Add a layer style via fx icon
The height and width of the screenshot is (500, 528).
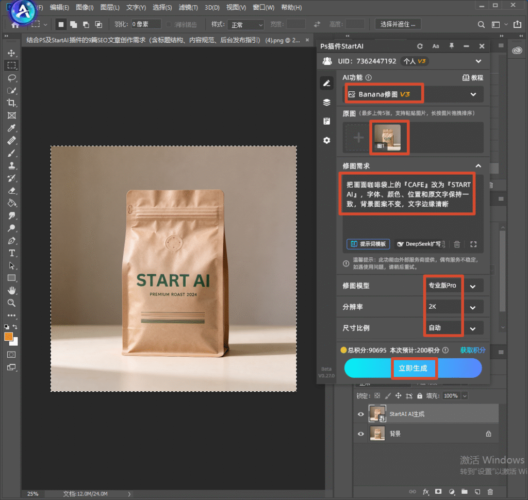click(x=425, y=492)
